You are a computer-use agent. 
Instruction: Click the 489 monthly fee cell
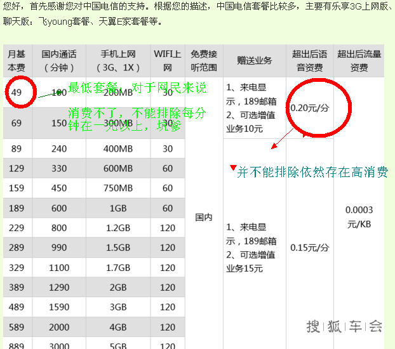(x=18, y=307)
